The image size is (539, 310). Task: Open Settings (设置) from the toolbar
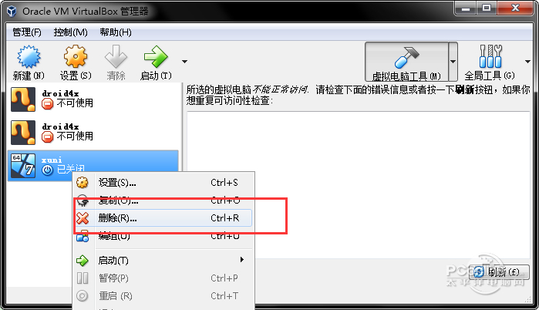point(76,56)
